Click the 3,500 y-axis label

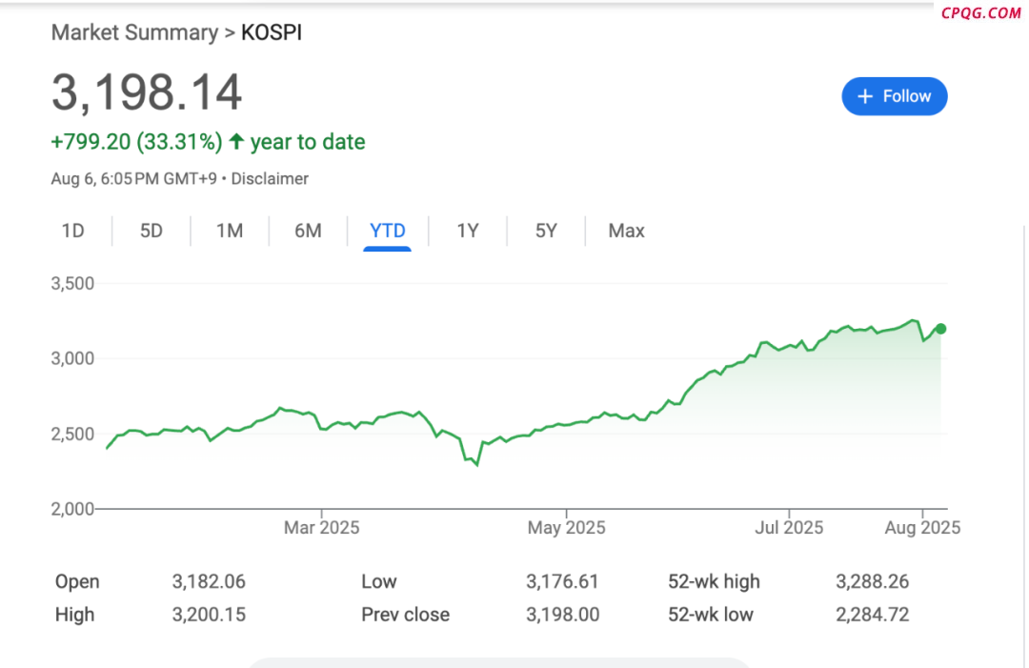(72, 283)
